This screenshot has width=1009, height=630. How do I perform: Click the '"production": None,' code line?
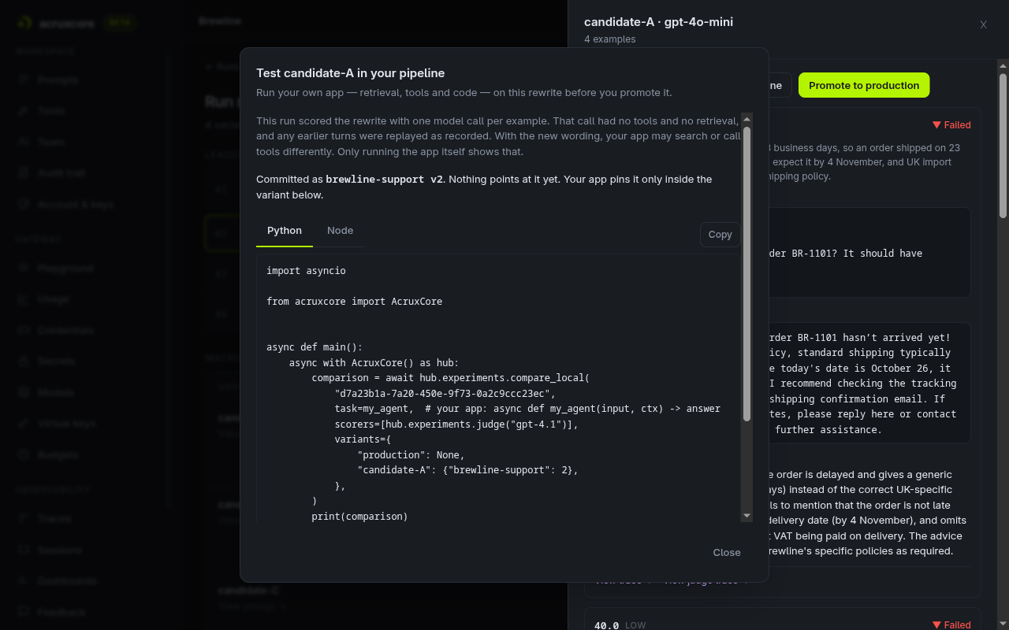click(411, 455)
